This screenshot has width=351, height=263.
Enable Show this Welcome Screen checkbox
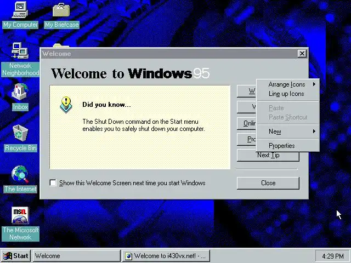coord(53,183)
